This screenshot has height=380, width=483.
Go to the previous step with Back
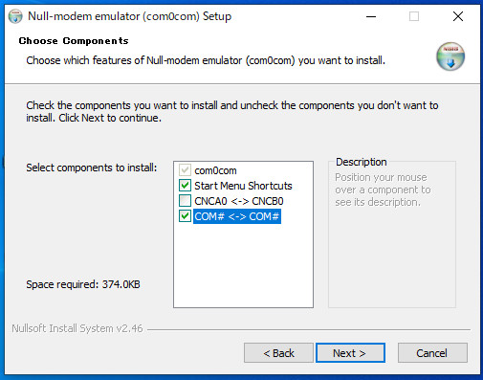point(278,353)
